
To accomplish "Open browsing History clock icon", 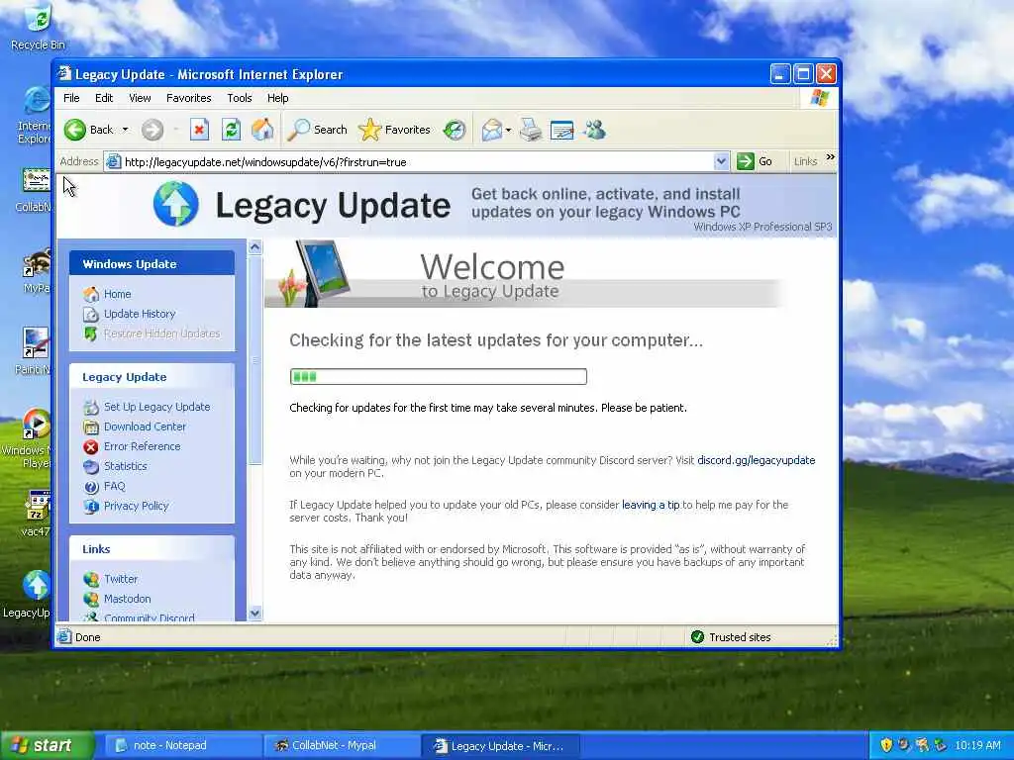I will click(x=455, y=130).
